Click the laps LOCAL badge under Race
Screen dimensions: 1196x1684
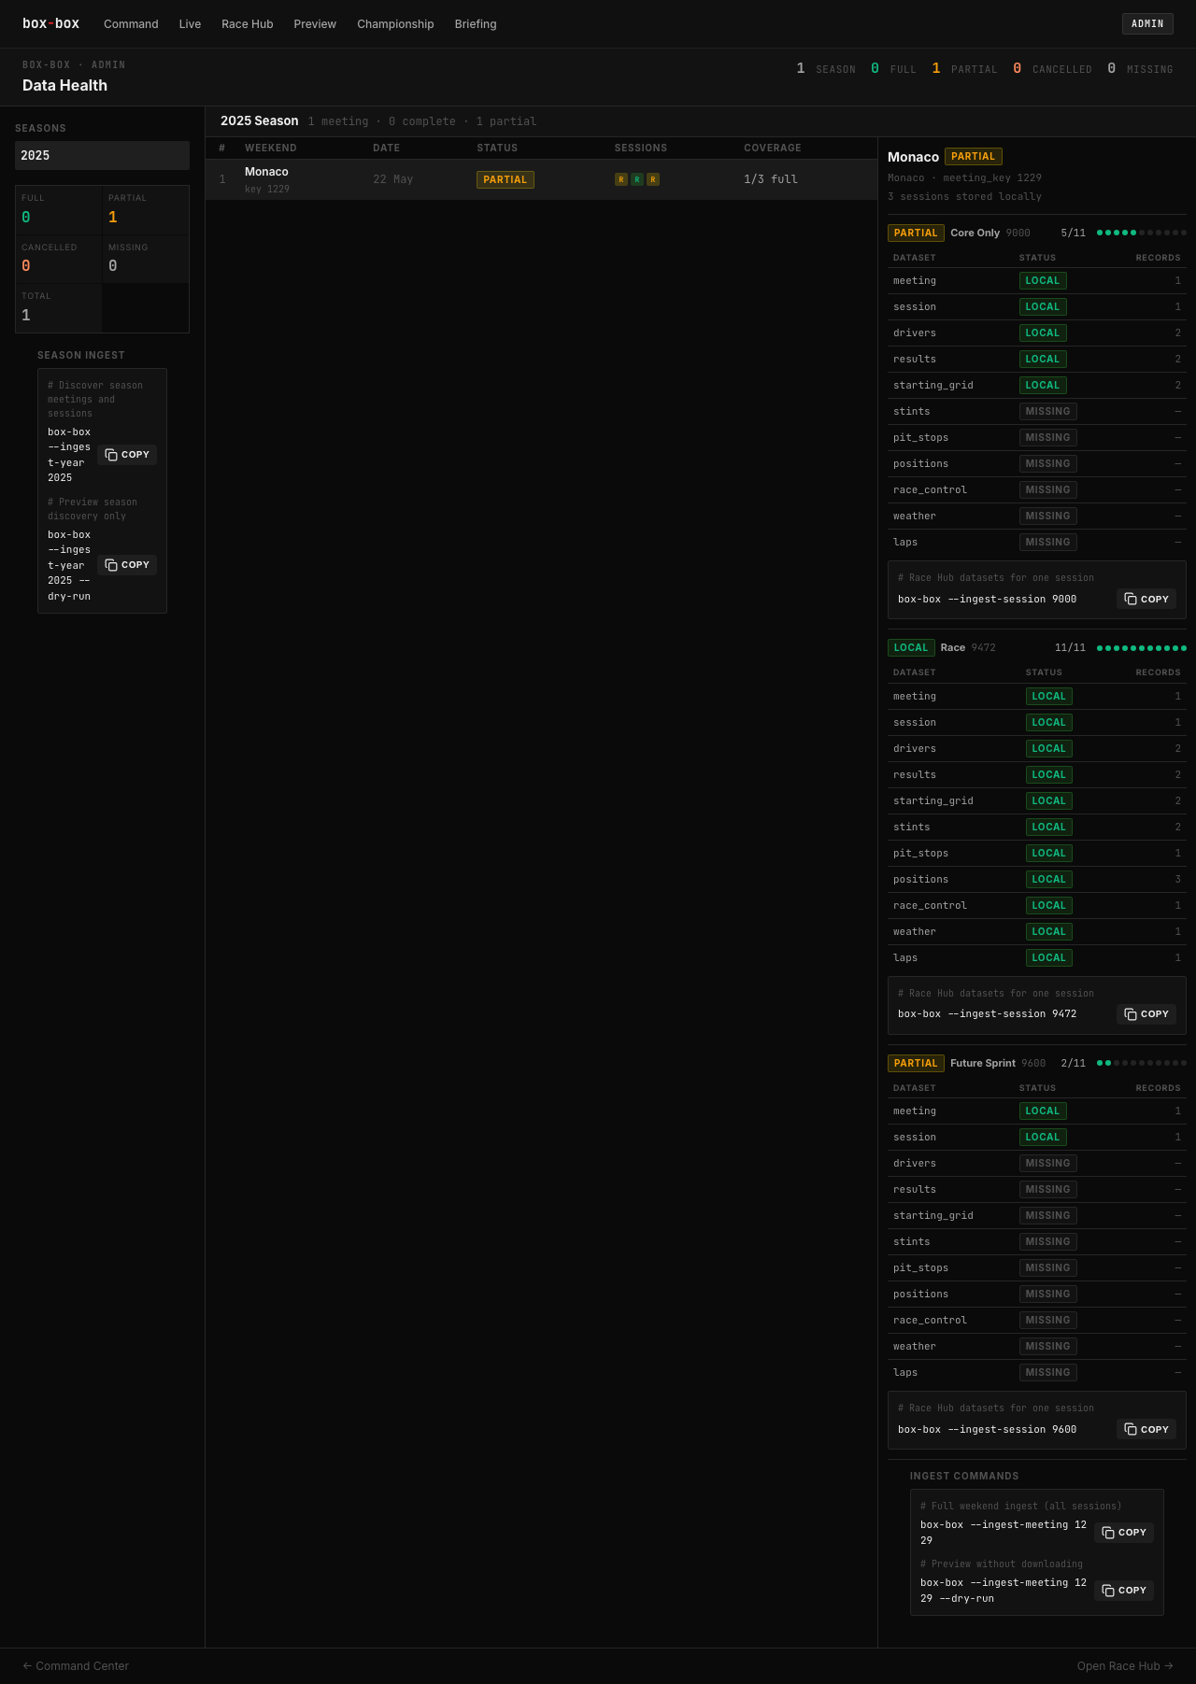click(x=1048, y=958)
